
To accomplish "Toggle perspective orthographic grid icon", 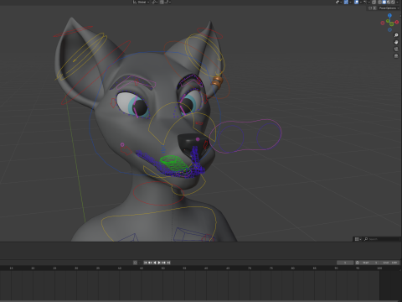I will tap(396, 56).
